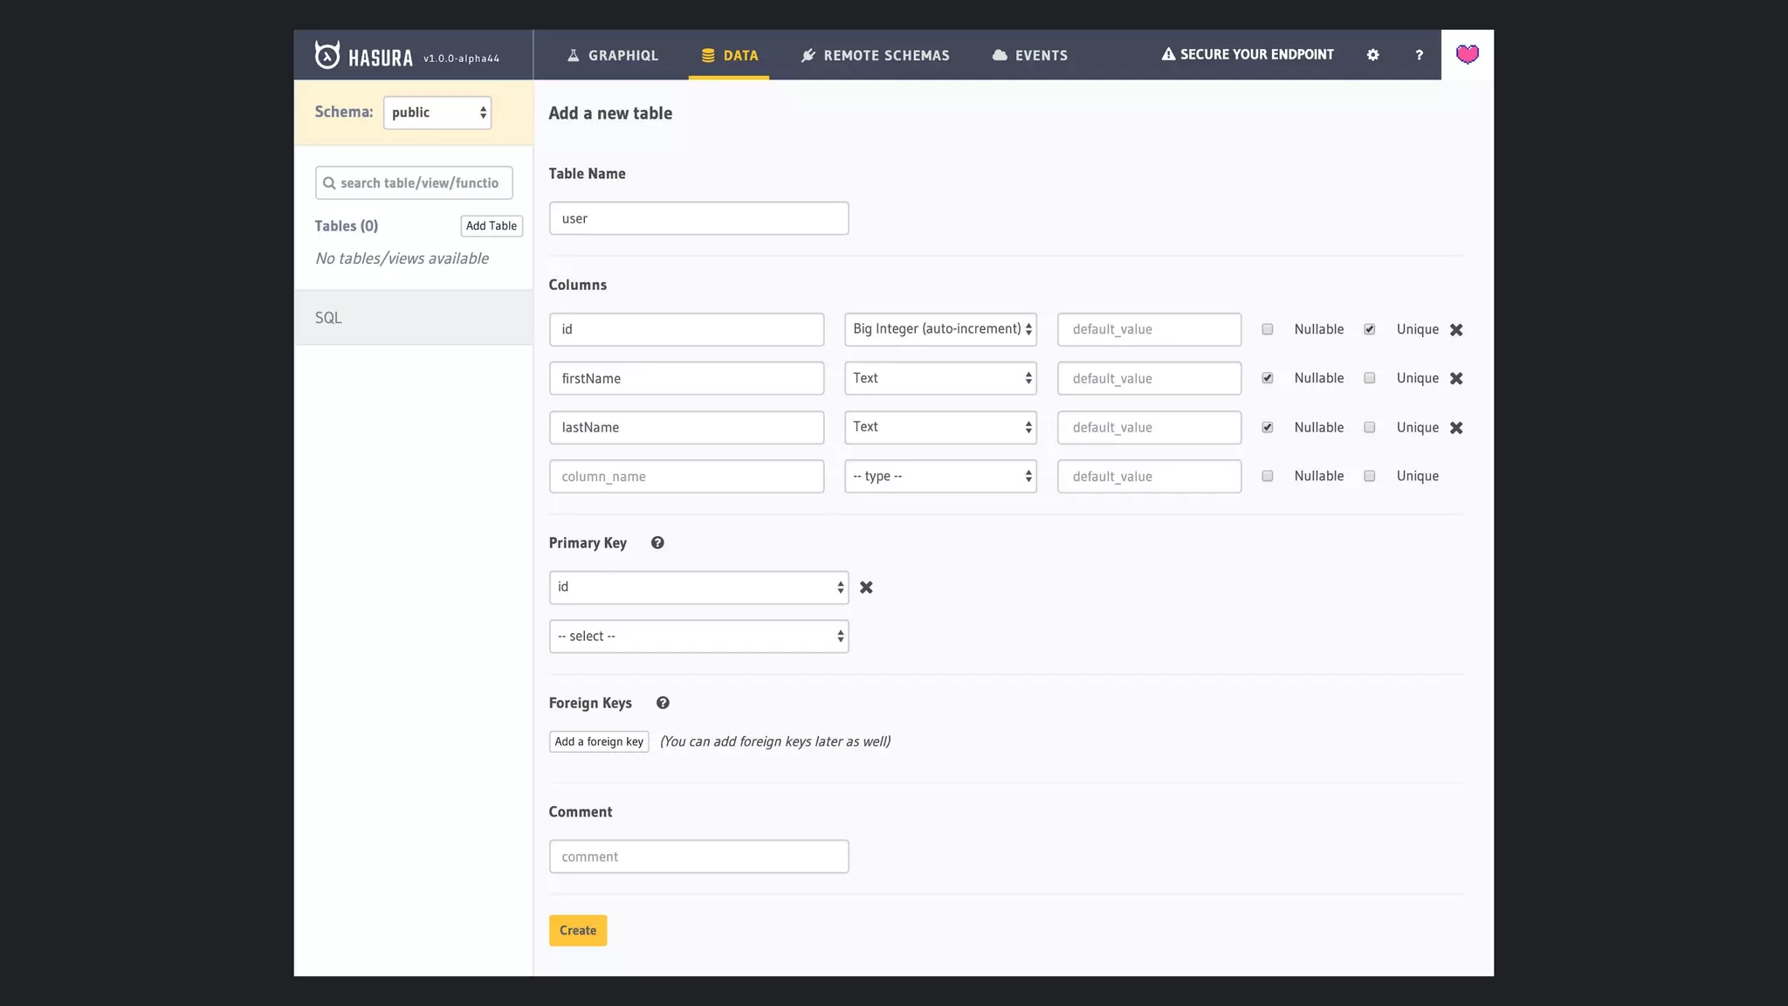The image size is (1788, 1006).
Task: Uncheck Unique for the id column
Action: pyautogui.click(x=1370, y=329)
